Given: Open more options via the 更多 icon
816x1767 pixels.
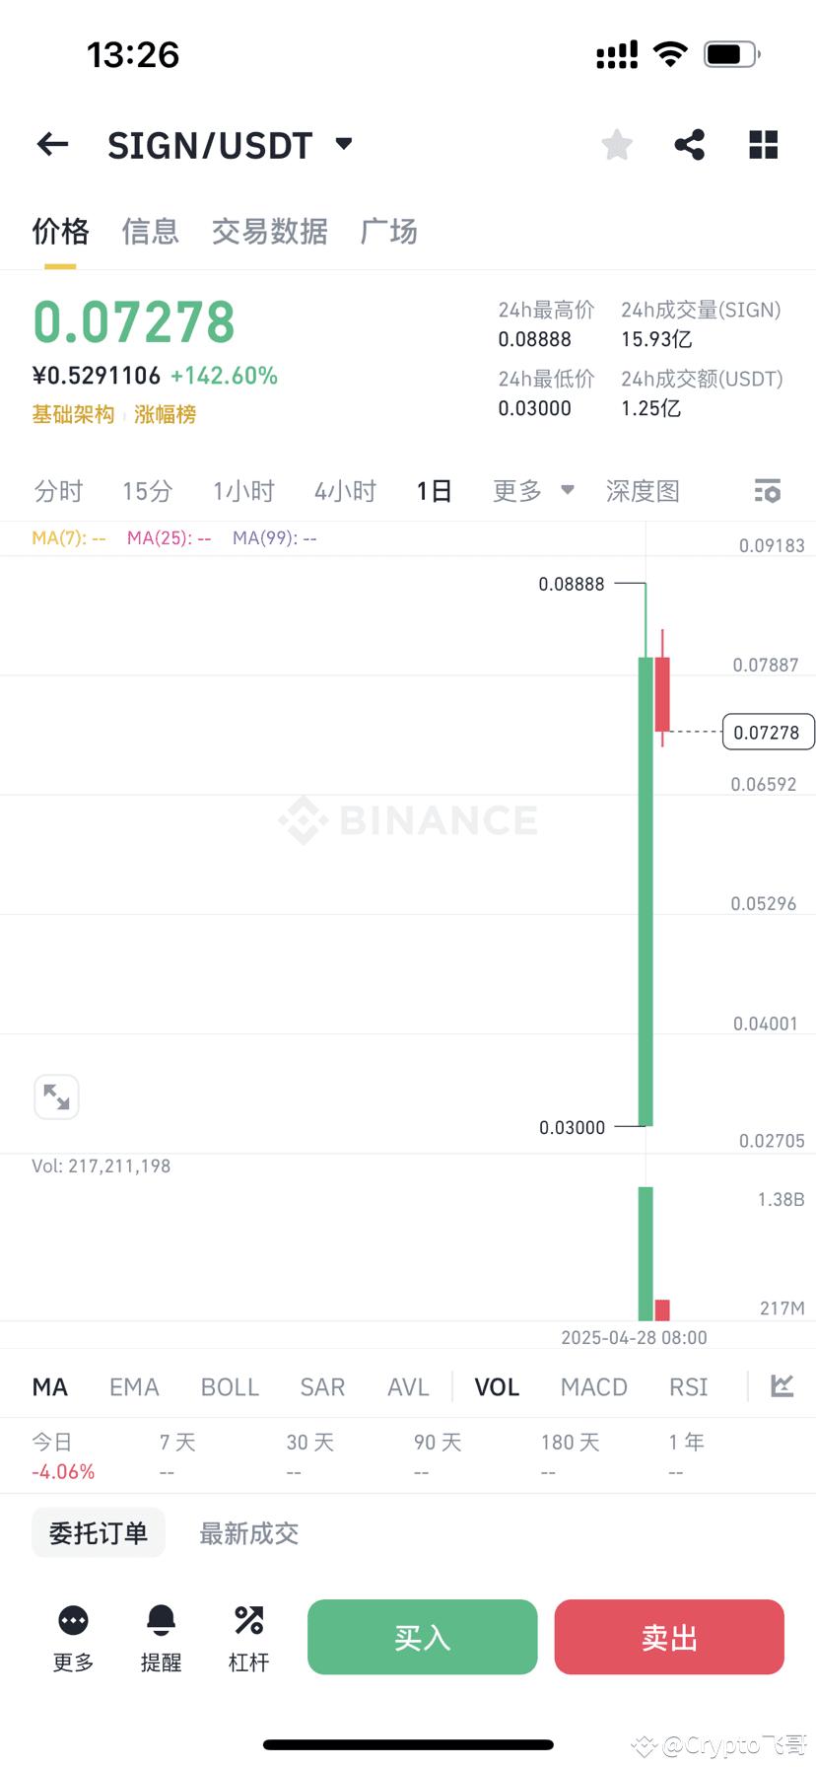Looking at the screenshot, I should coord(72,1637).
